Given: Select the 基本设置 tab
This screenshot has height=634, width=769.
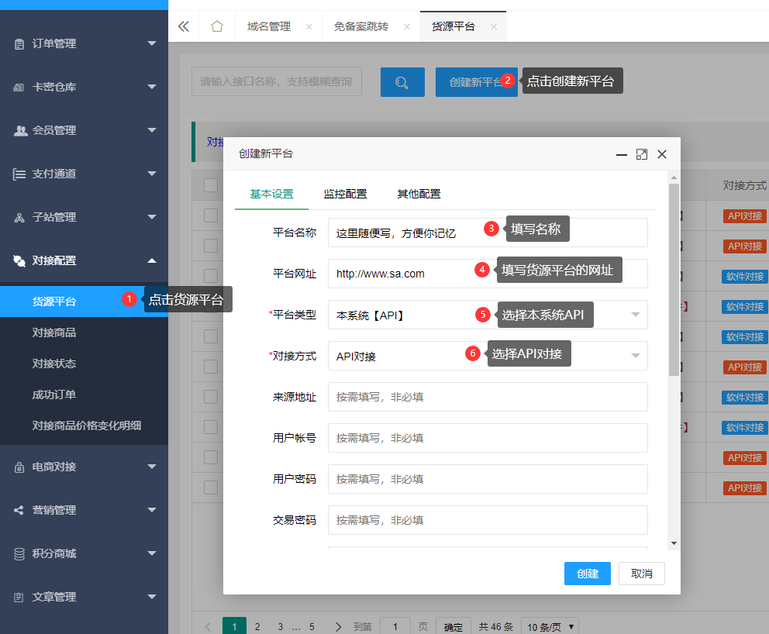Looking at the screenshot, I should point(271,195).
